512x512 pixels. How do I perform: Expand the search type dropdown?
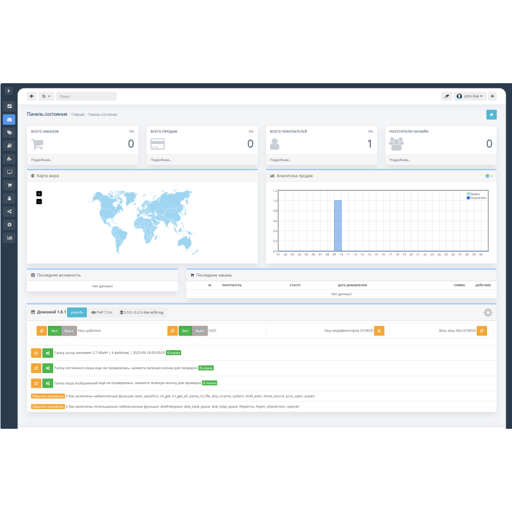tap(46, 96)
